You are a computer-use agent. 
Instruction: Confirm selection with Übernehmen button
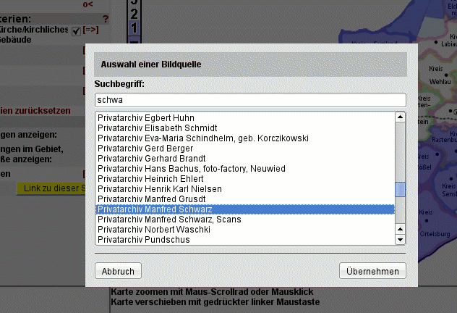coord(372,270)
